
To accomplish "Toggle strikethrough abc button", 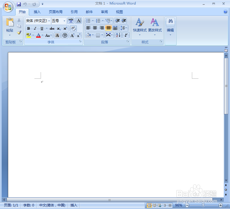I will pos(52,29).
